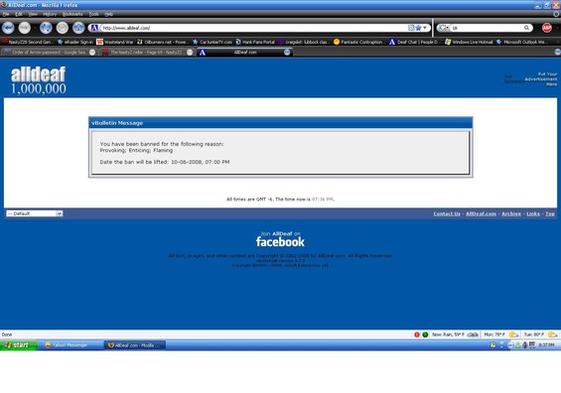
Task: Bookmark this page with the star icon
Action: tap(418, 28)
